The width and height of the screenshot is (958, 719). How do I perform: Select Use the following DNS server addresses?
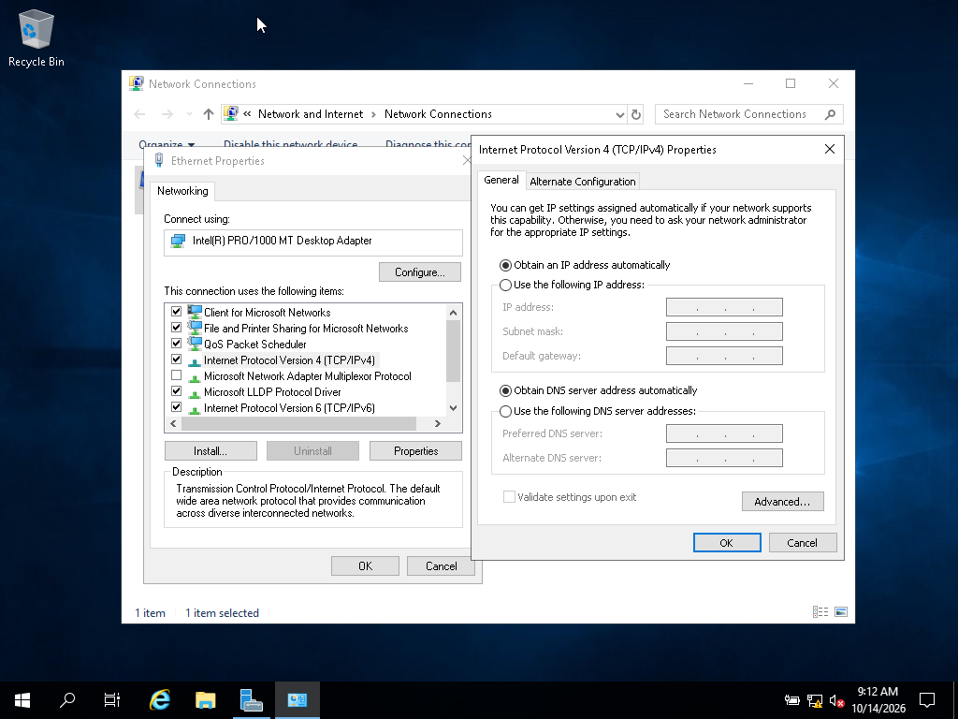click(505, 412)
